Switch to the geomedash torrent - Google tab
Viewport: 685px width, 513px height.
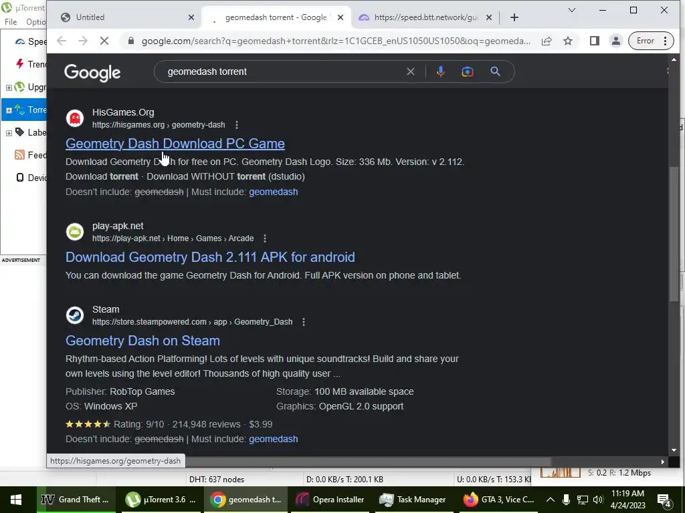click(275, 17)
